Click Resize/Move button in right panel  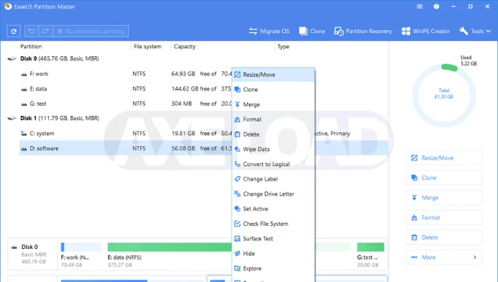tap(444, 158)
